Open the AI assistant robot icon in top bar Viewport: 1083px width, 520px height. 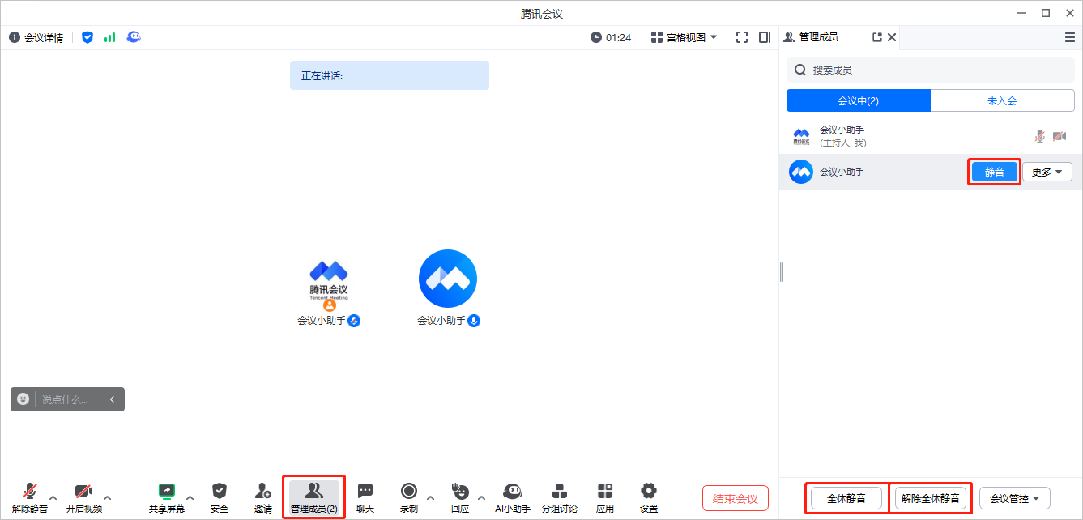click(x=134, y=37)
